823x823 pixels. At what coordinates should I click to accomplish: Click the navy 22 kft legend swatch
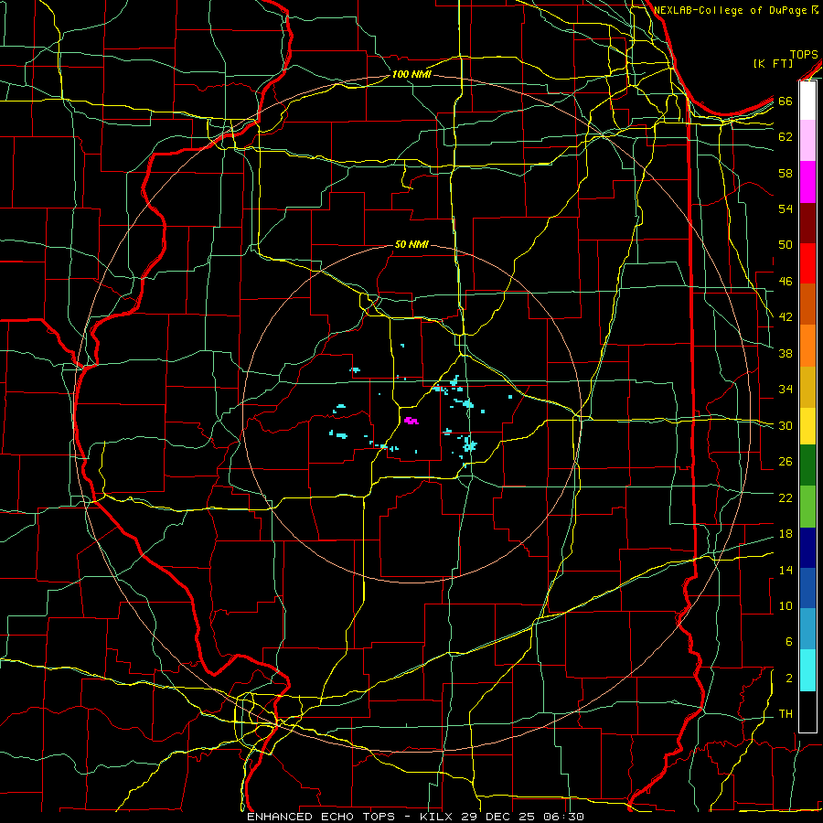(807, 548)
